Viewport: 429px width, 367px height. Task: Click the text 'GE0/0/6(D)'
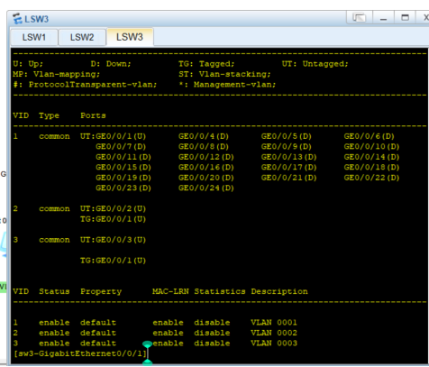pyautogui.click(x=369, y=136)
